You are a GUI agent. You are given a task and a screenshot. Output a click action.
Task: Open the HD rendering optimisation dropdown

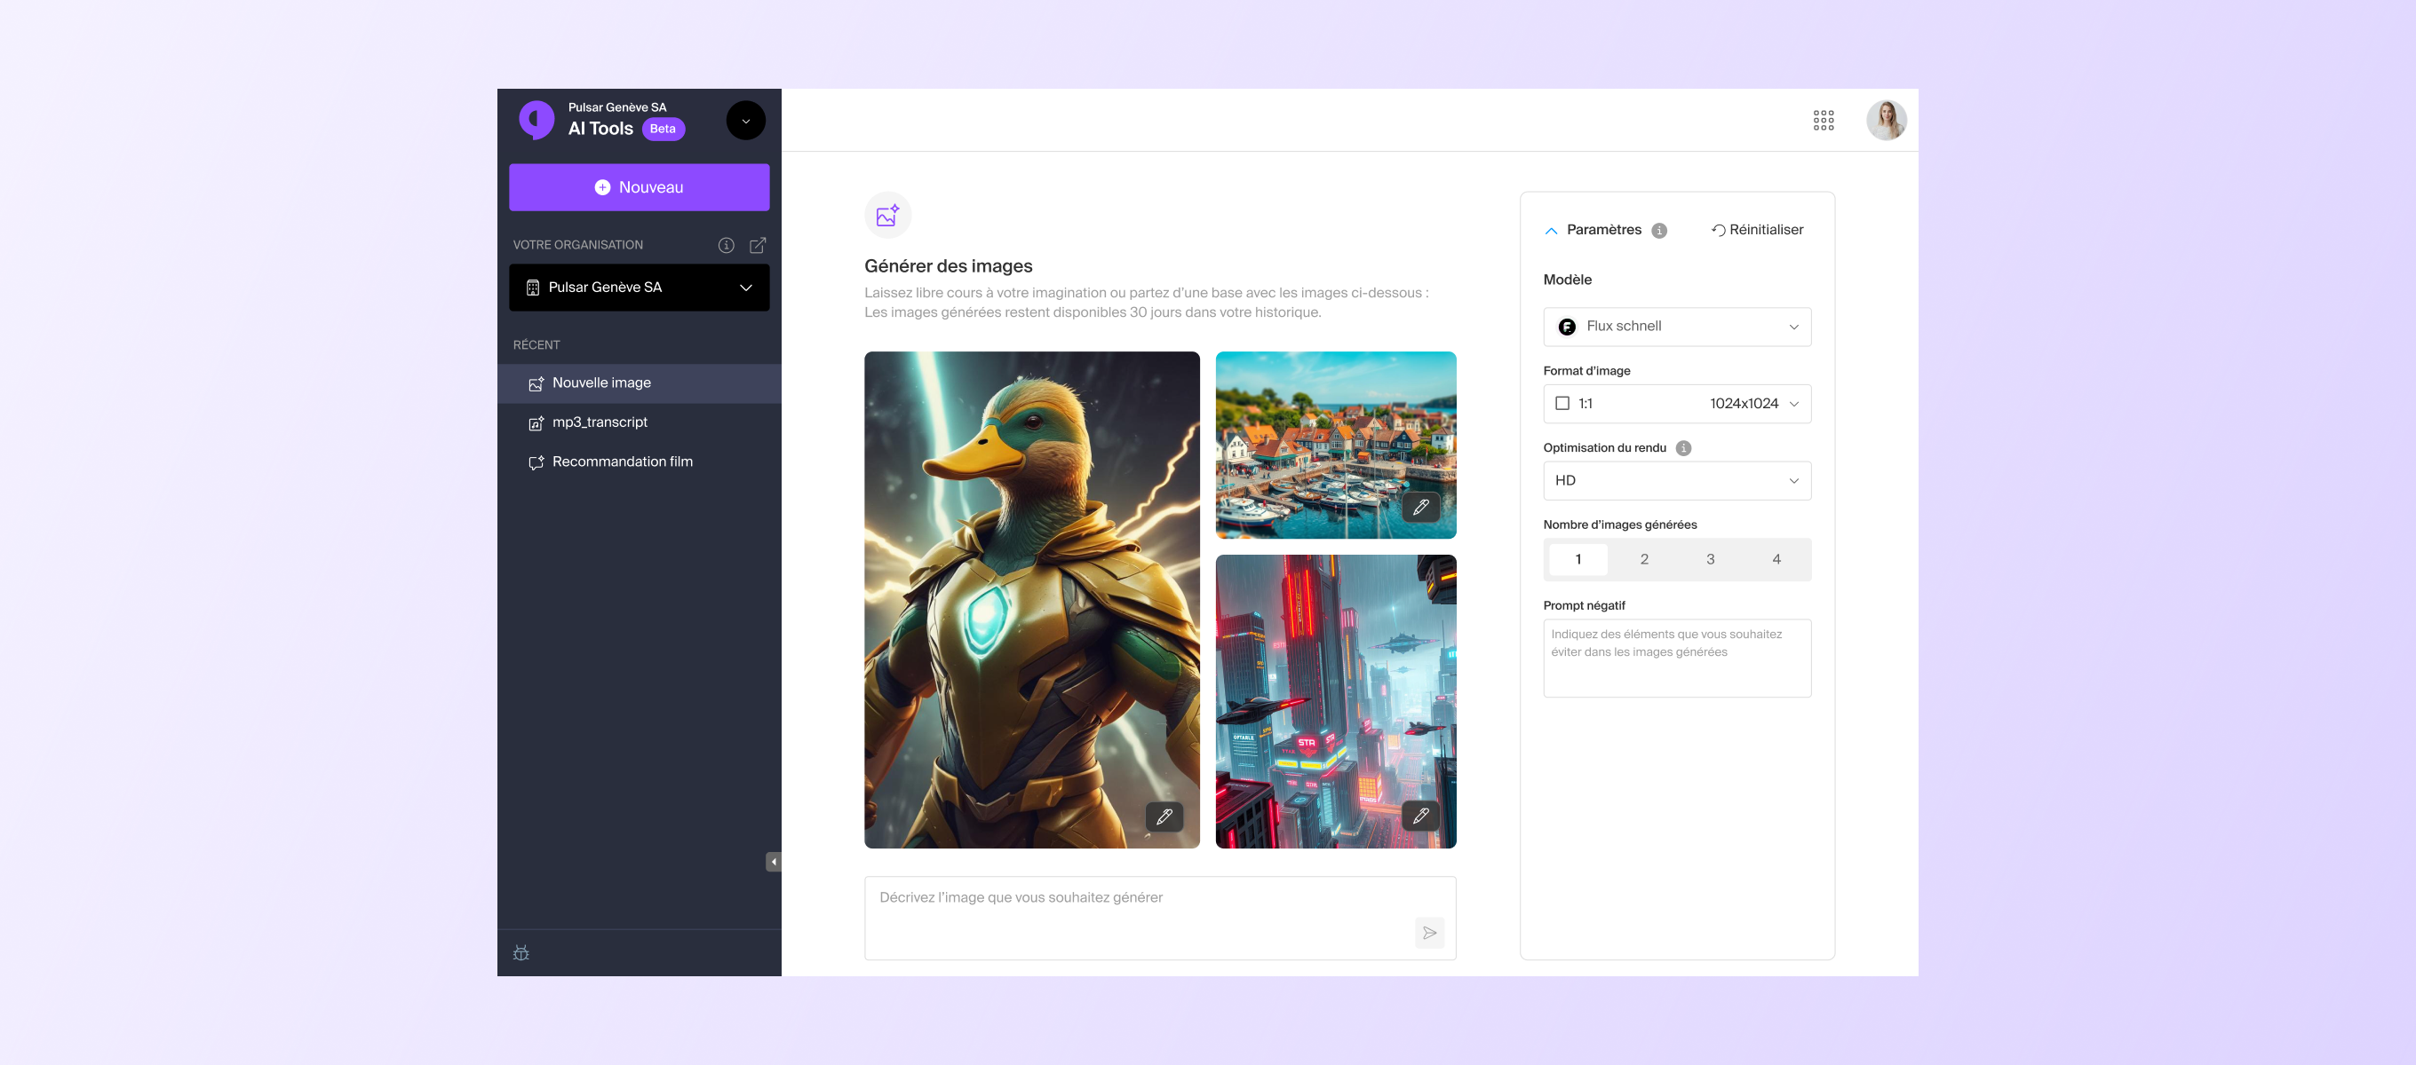click(x=1677, y=480)
